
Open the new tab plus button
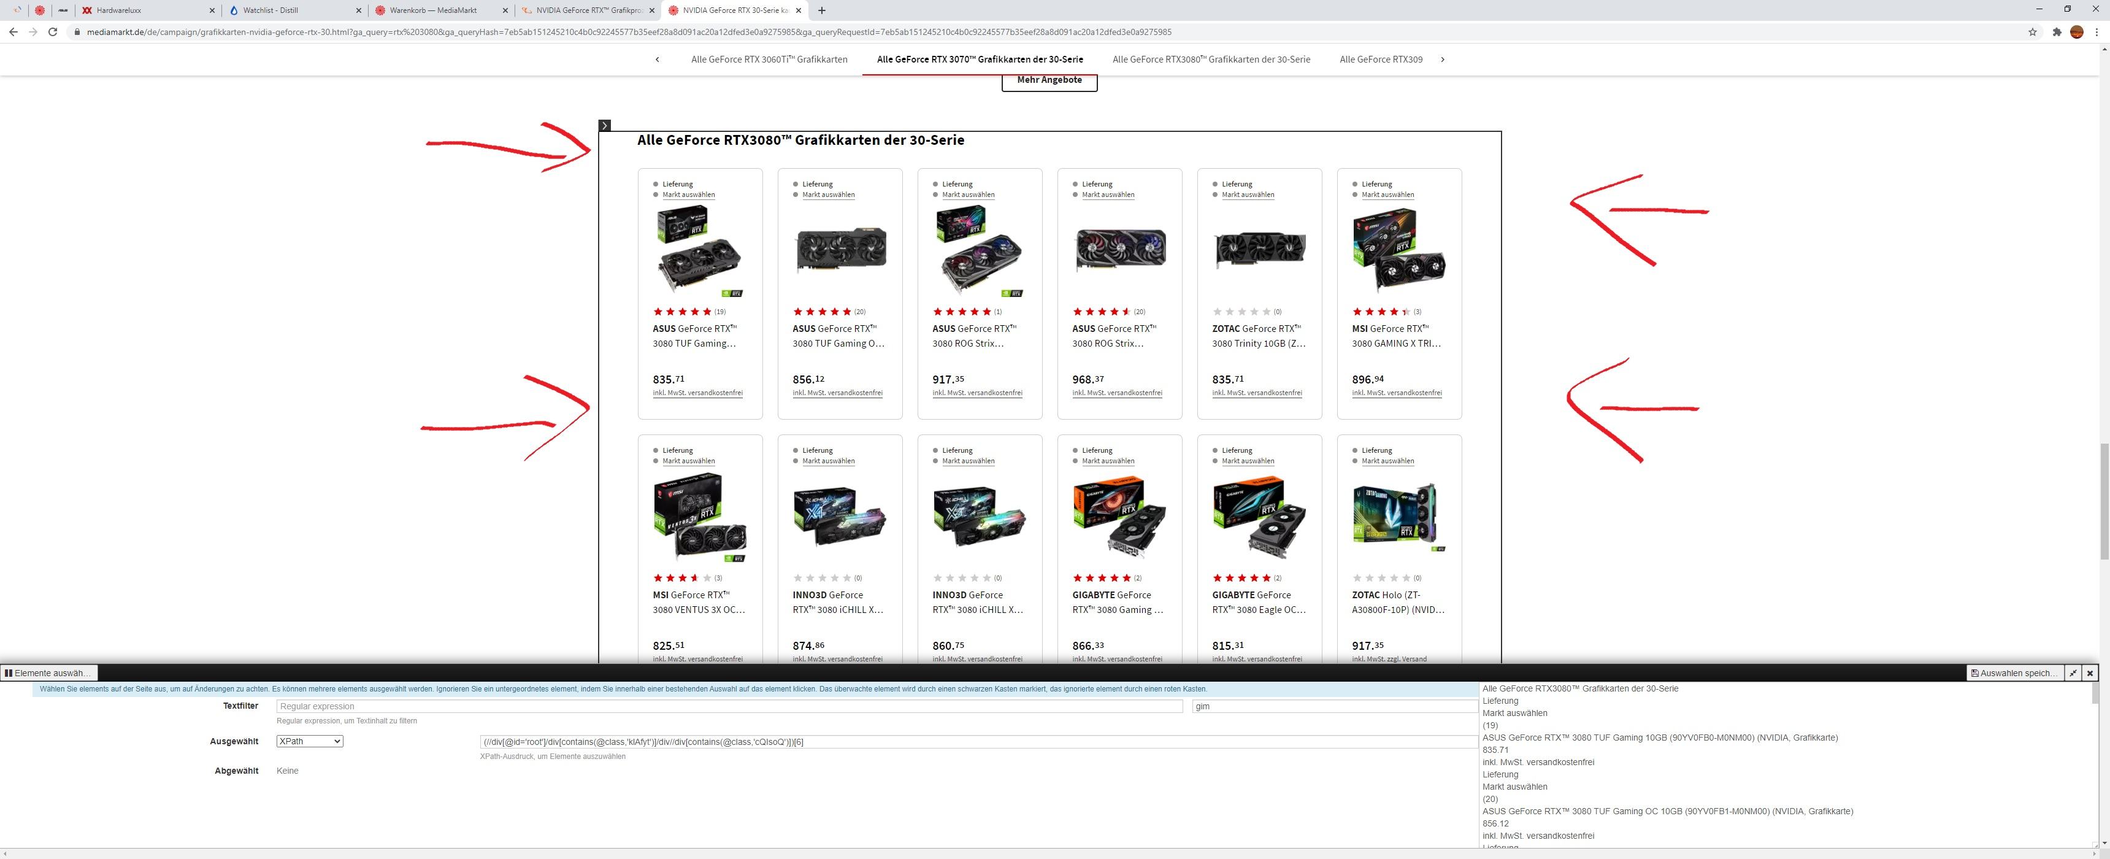coord(821,10)
